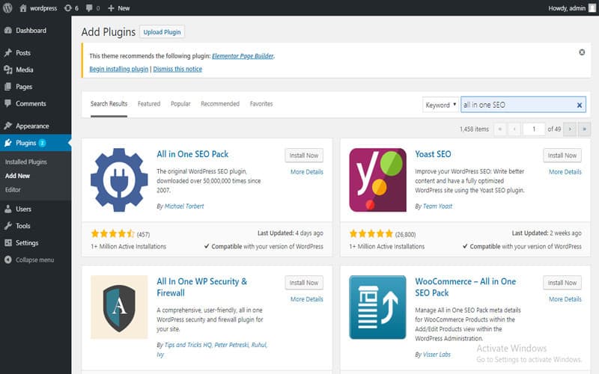Open Settings in the sidebar menu

27,242
